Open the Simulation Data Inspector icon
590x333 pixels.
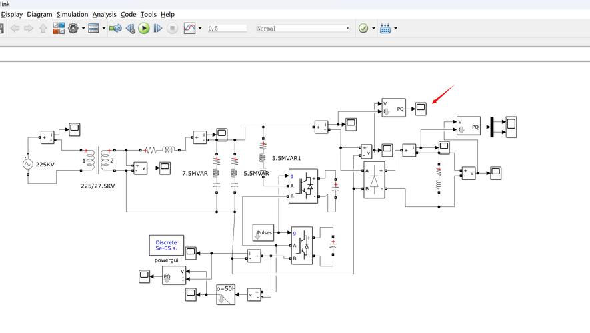click(189, 28)
